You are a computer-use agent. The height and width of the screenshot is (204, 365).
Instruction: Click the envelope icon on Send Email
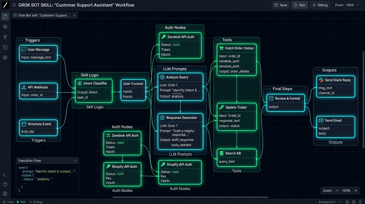click(x=321, y=121)
